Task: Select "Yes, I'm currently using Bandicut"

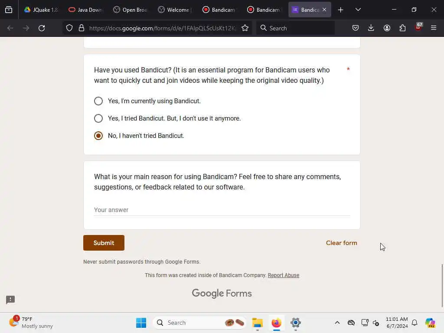Action: click(x=98, y=101)
